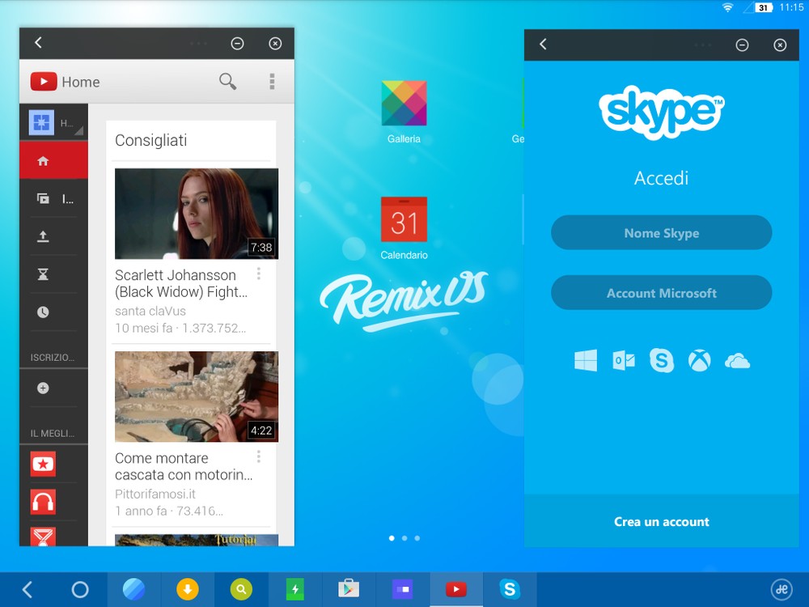Viewport: 809px width, 607px height.
Task: Open options for Scarlett Johansson video
Action: pos(259,274)
